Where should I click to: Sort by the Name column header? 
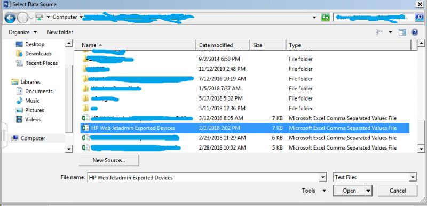pyautogui.click(x=136, y=45)
